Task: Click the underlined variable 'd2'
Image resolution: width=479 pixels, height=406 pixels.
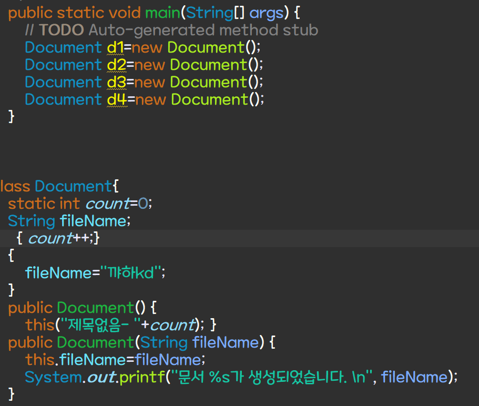Action: click(116, 65)
